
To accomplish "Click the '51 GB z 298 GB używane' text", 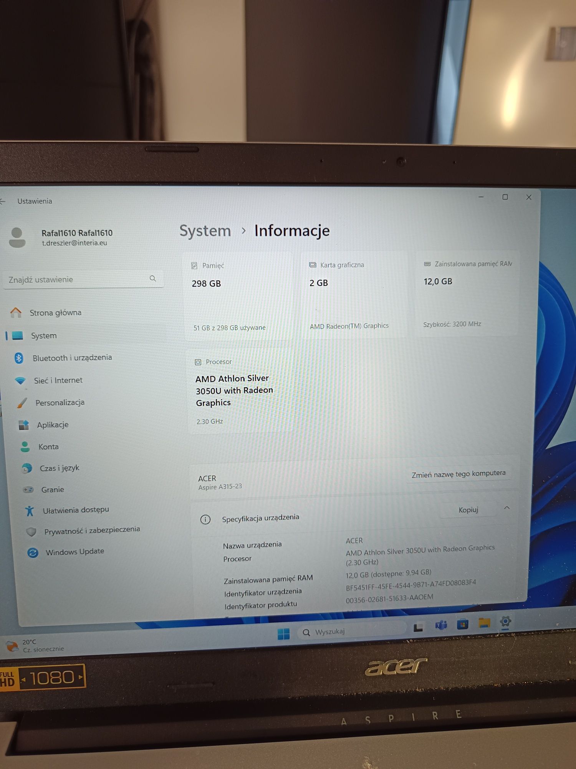I will [x=230, y=328].
